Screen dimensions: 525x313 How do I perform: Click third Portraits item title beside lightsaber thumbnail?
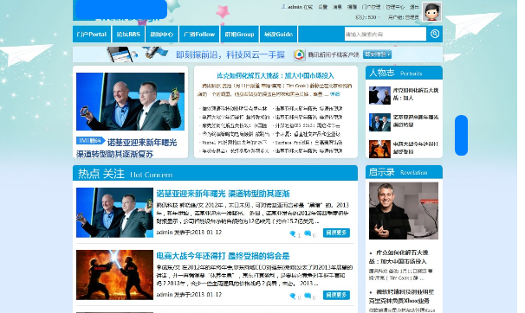click(416, 148)
